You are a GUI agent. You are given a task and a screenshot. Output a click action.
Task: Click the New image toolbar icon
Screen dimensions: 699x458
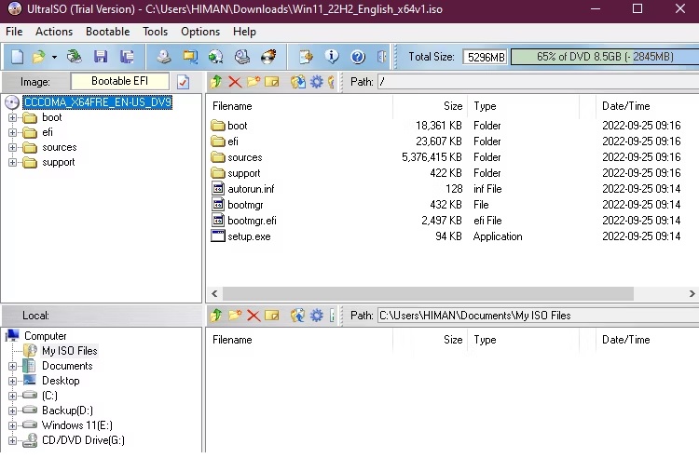tap(17, 57)
